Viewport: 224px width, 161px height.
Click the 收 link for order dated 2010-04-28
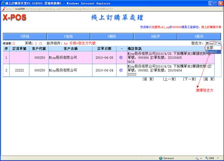tap(121, 57)
